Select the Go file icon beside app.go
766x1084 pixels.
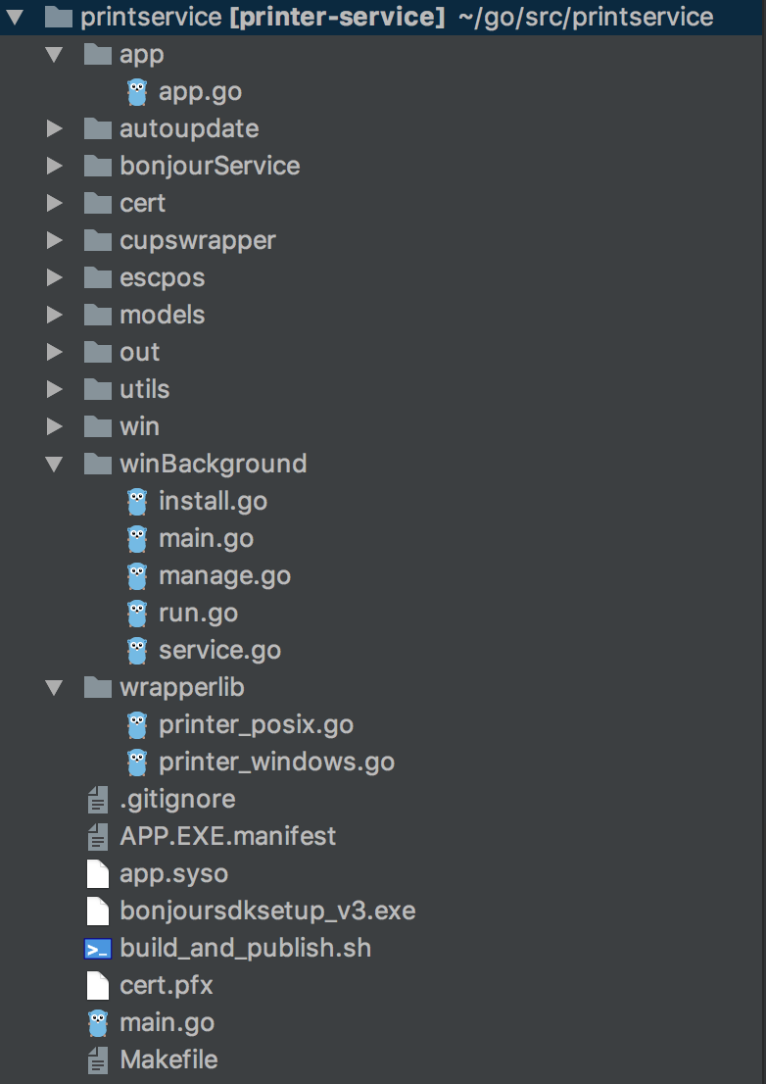[x=137, y=92]
